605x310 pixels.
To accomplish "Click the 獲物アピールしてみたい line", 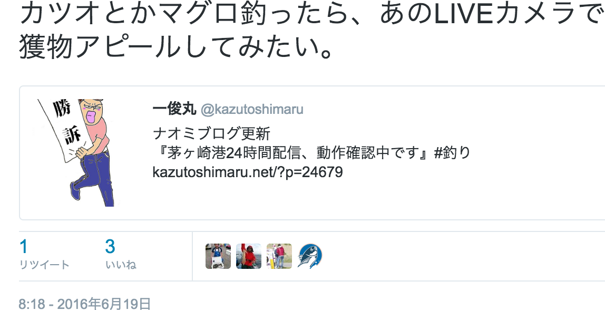I will coord(175,48).
